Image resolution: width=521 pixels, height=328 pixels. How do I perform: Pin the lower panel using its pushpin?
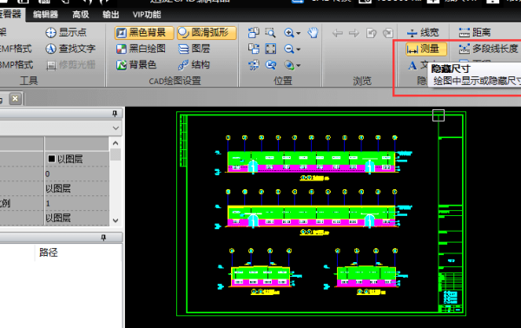pyautogui.click(x=103, y=238)
